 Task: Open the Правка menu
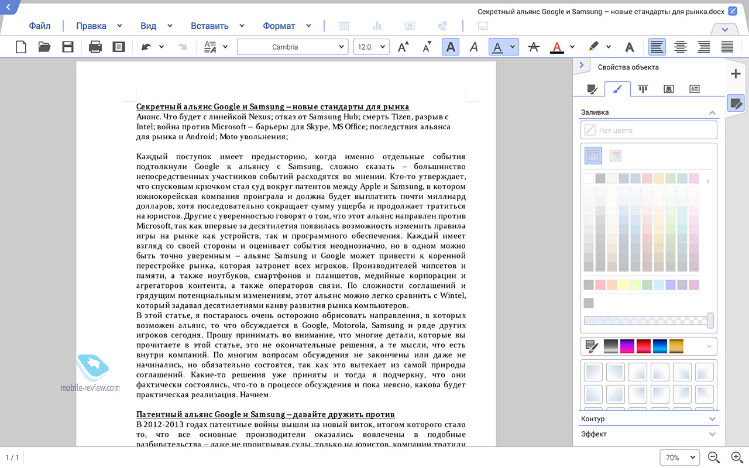(x=91, y=26)
